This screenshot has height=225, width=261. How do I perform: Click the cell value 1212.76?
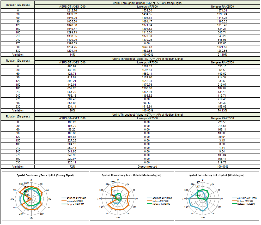pos(72,10)
